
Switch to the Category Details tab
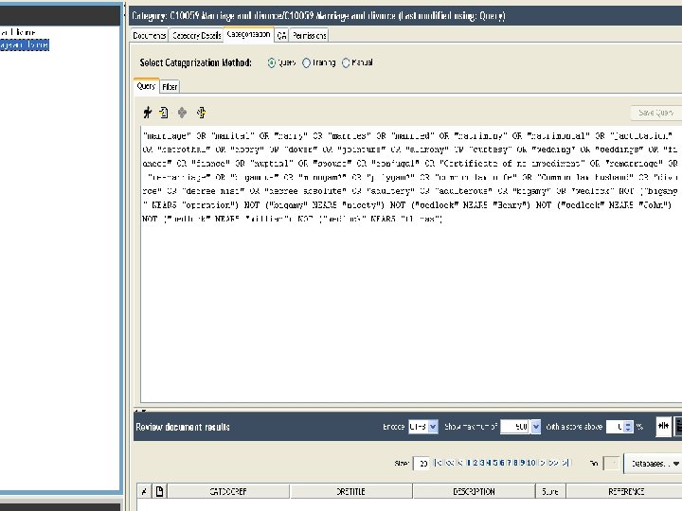pyautogui.click(x=196, y=36)
